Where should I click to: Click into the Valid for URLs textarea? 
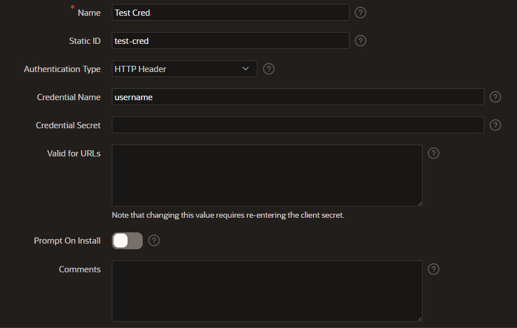(267, 176)
